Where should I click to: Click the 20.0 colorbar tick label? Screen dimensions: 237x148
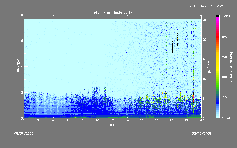click(224, 36)
